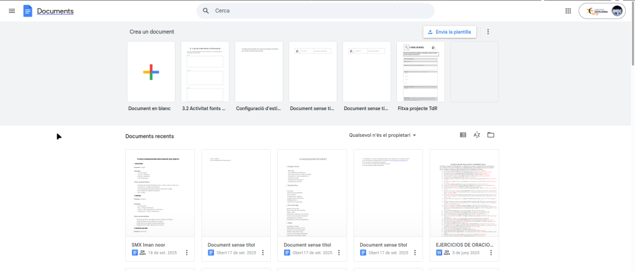The image size is (635, 271).
Task: Expand the owner filter dropdown
Action: coord(383,135)
